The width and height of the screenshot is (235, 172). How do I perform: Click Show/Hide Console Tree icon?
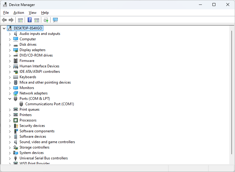coord(20,20)
